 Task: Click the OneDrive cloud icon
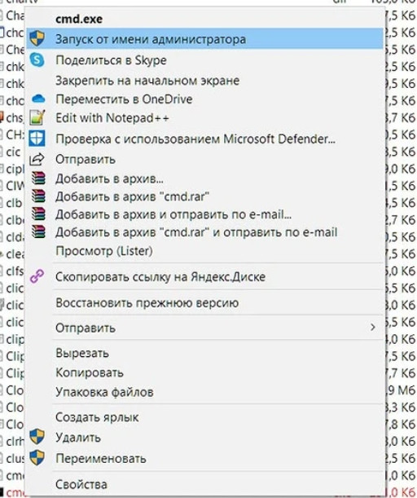point(38,99)
